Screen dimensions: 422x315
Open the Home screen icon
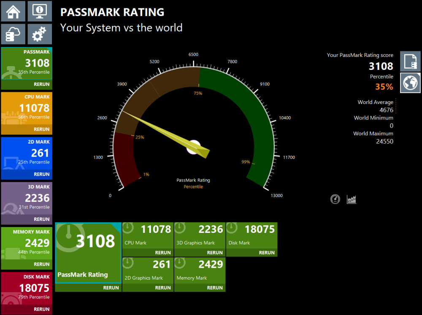[13, 11]
